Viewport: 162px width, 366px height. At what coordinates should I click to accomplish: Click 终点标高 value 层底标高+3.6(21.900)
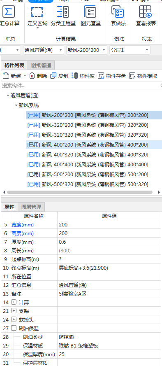point(109,268)
